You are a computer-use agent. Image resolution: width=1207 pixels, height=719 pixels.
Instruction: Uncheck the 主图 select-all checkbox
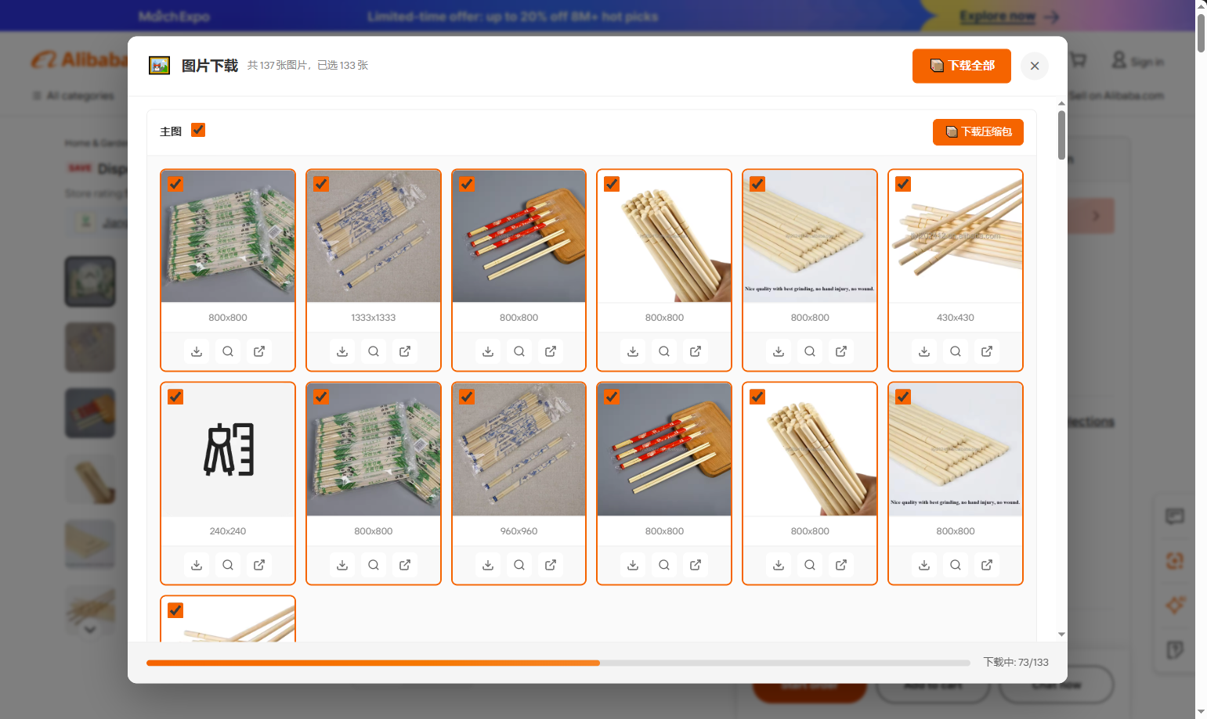(198, 130)
